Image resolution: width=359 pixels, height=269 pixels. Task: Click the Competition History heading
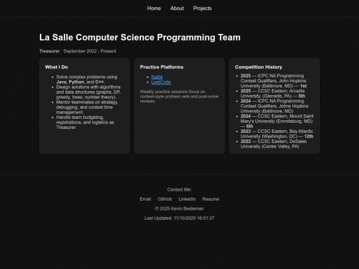259,67
